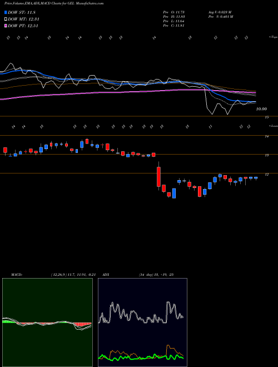Select the 'DOW MT: 12.31' legend text
The image size is (278, 367).
[x=23, y=19]
